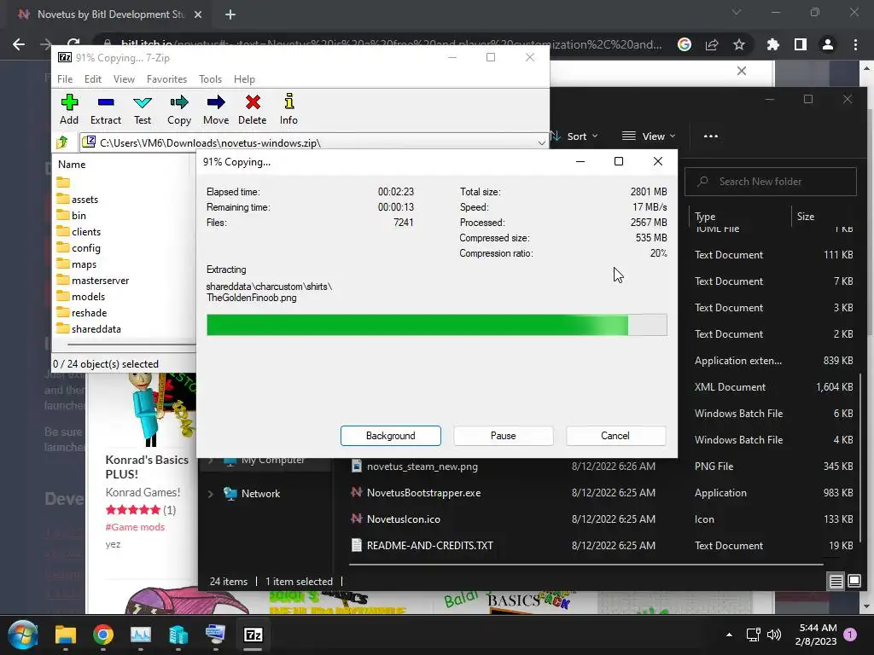
Task: Click the green extraction progress bar
Action: [436, 325]
